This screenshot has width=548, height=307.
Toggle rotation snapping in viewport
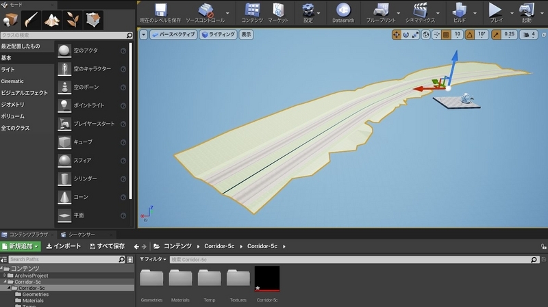click(470, 35)
